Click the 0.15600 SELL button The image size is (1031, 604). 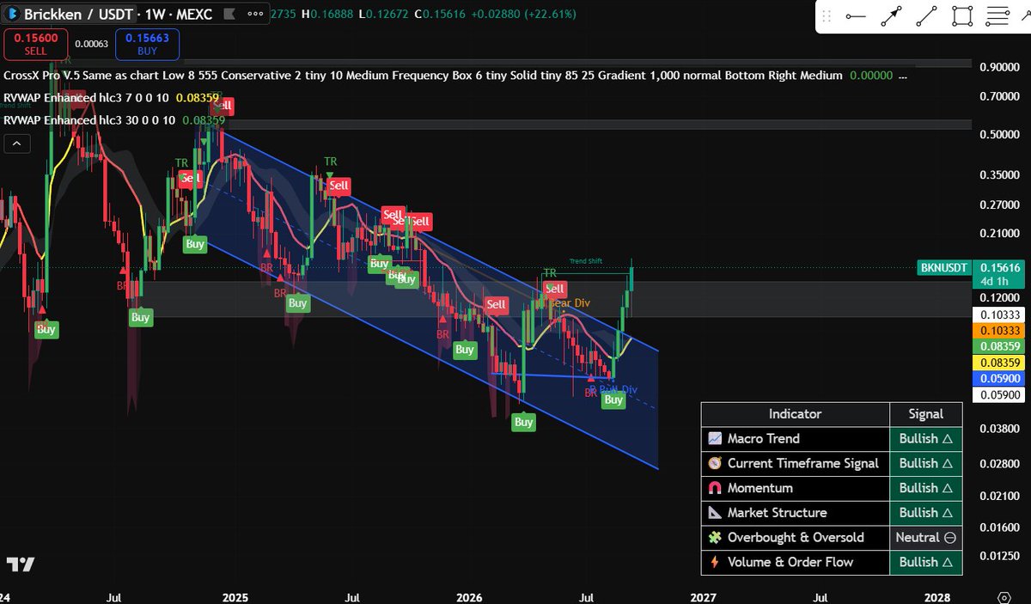[36, 44]
